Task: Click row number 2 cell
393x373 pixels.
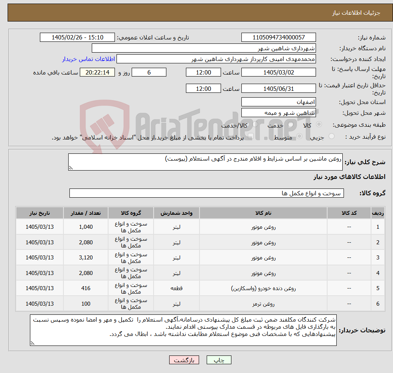Action: (378, 242)
